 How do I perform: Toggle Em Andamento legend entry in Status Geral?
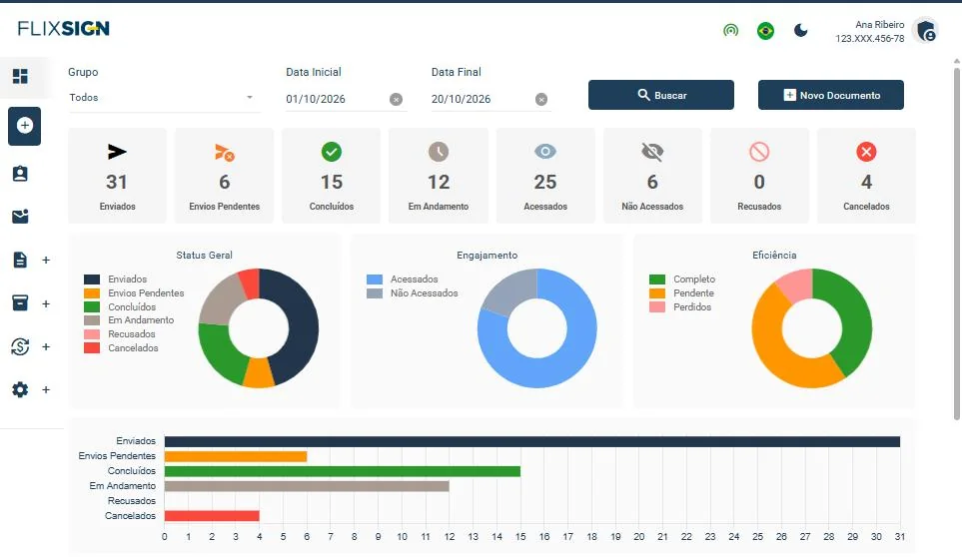[129, 320]
